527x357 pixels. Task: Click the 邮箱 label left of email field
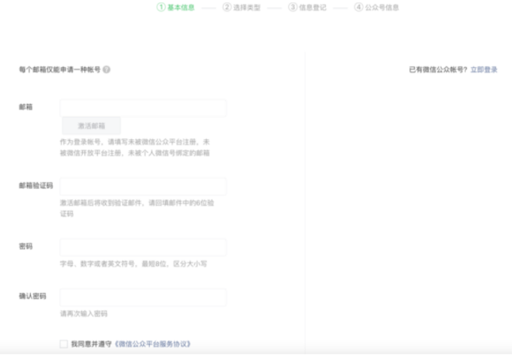click(26, 108)
